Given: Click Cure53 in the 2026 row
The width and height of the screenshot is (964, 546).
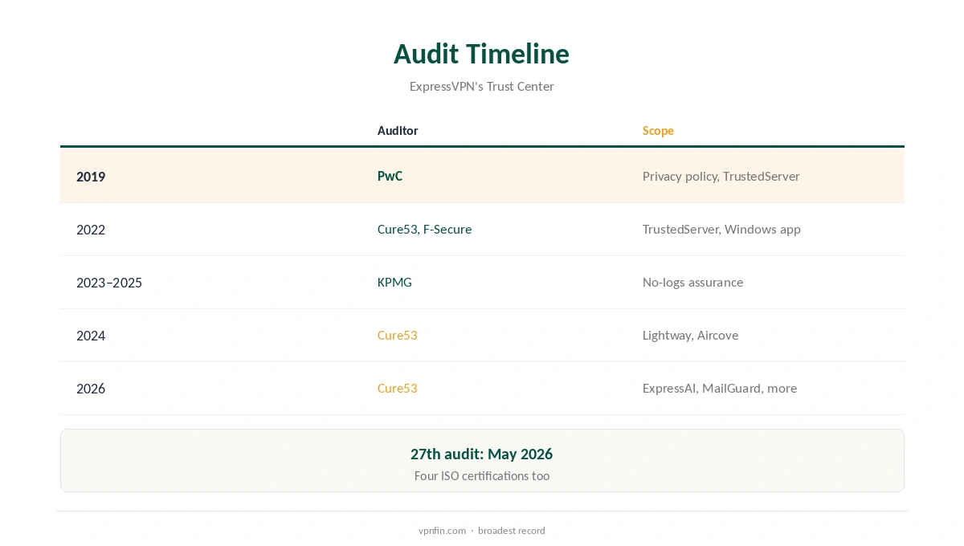Looking at the screenshot, I should coord(398,388).
